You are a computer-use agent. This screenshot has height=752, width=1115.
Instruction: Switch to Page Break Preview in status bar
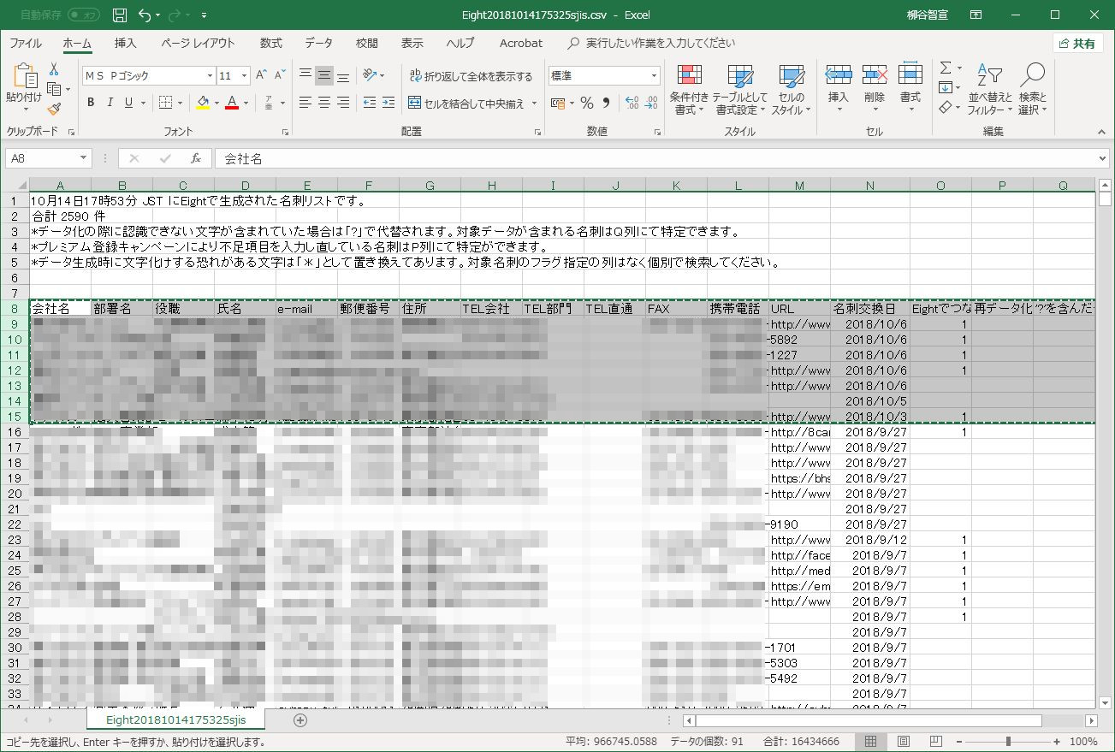point(936,742)
